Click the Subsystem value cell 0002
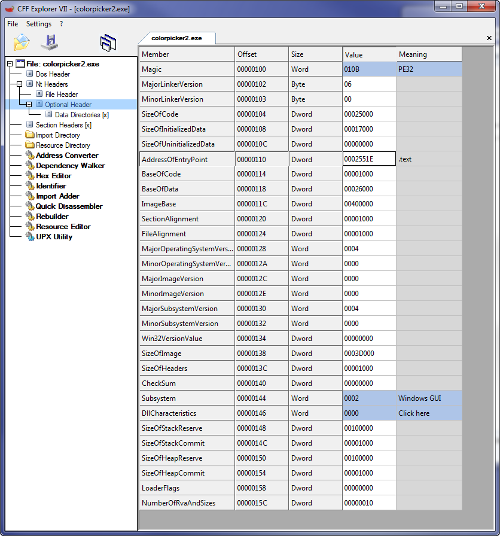Viewport: 500px width, 536px height. tap(369, 398)
